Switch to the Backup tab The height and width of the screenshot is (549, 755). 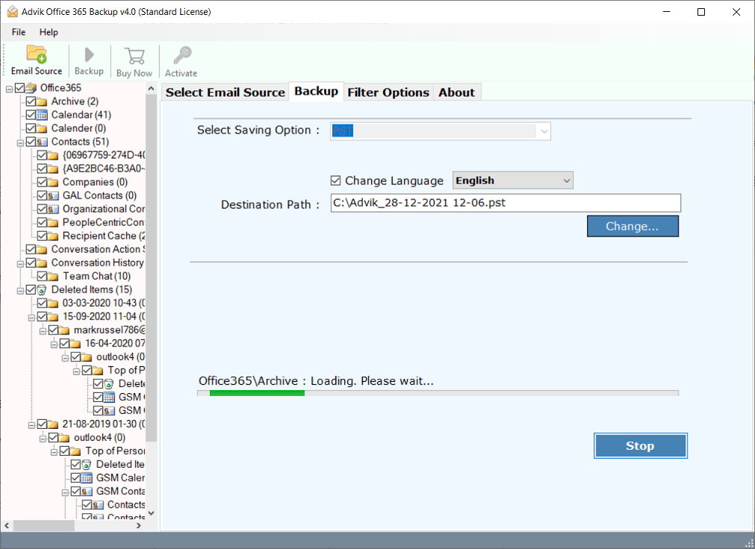click(x=317, y=92)
